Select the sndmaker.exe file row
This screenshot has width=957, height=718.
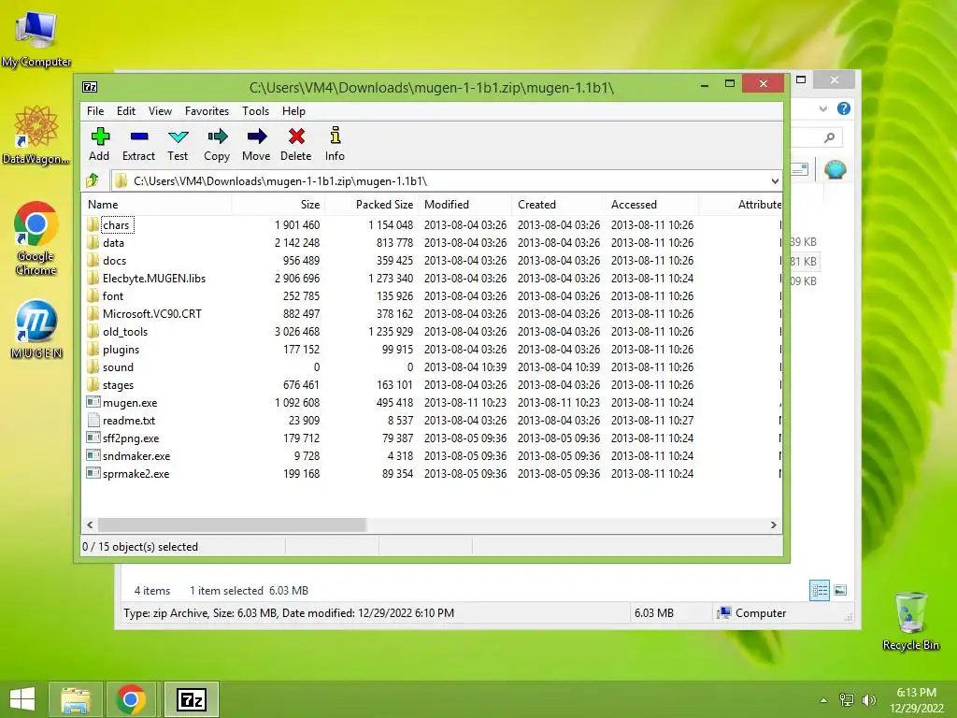tap(432, 455)
